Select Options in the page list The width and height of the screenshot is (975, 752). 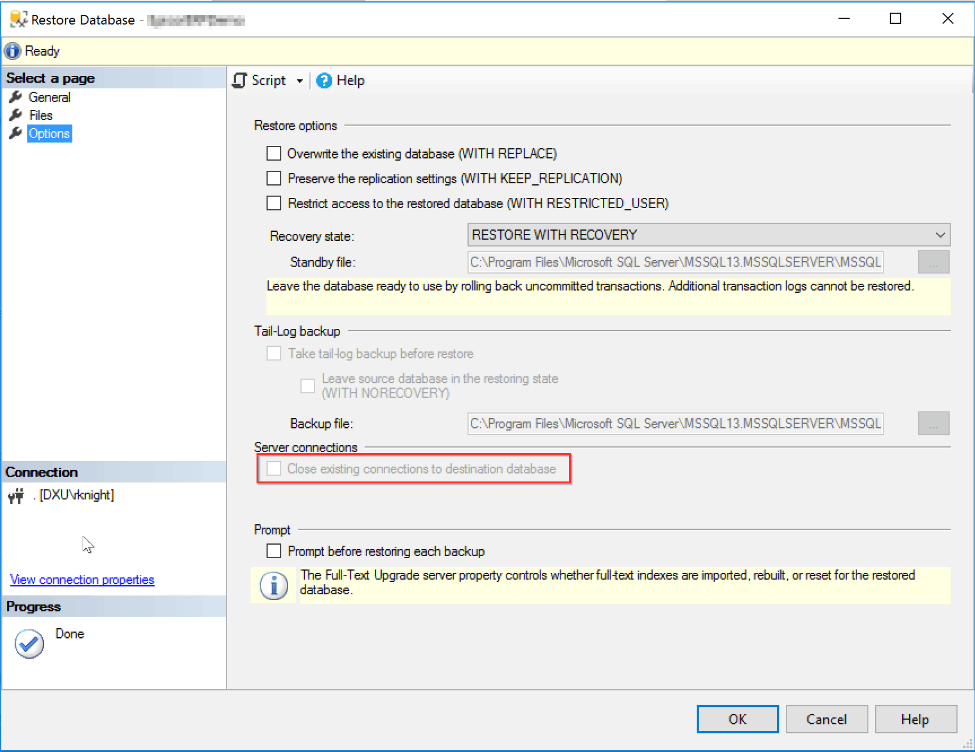click(49, 133)
